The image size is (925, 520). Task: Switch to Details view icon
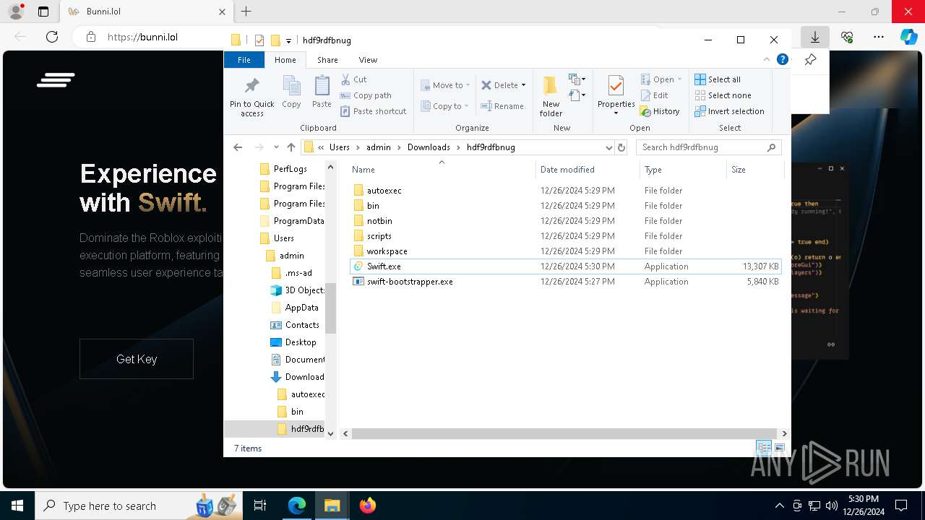(x=764, y=448)
